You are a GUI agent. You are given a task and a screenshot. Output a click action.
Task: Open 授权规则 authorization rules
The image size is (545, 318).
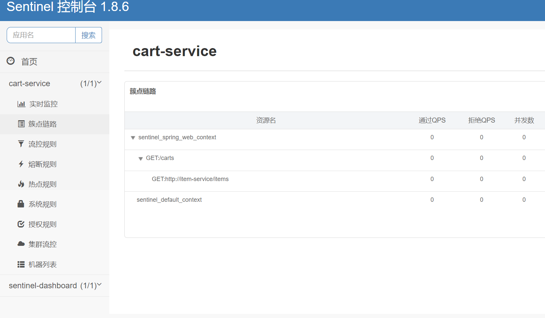click(x=42, y=224)
